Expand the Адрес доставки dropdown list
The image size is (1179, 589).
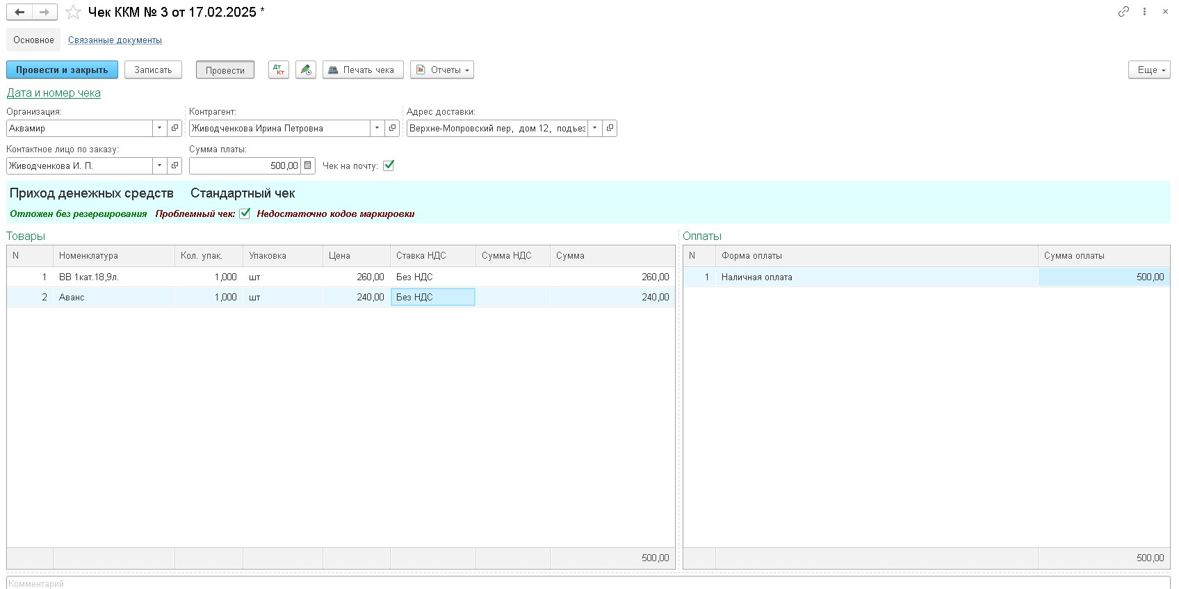[x=594, y=128]
